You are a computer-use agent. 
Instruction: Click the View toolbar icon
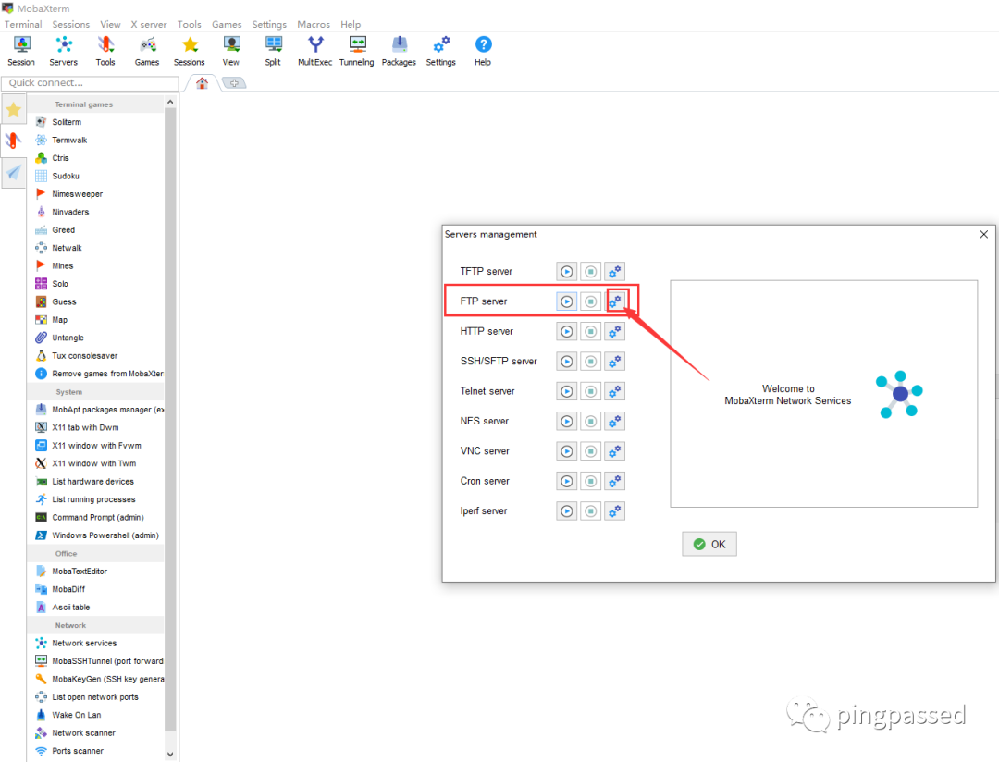point(231,51)
